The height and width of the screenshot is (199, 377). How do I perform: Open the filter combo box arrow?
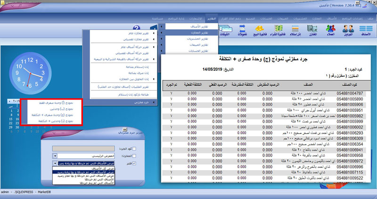point(55,163)
